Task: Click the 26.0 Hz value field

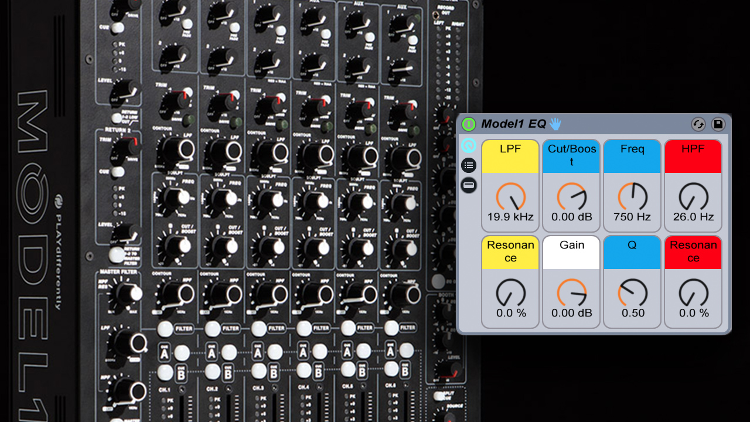Action: [694, 217]
